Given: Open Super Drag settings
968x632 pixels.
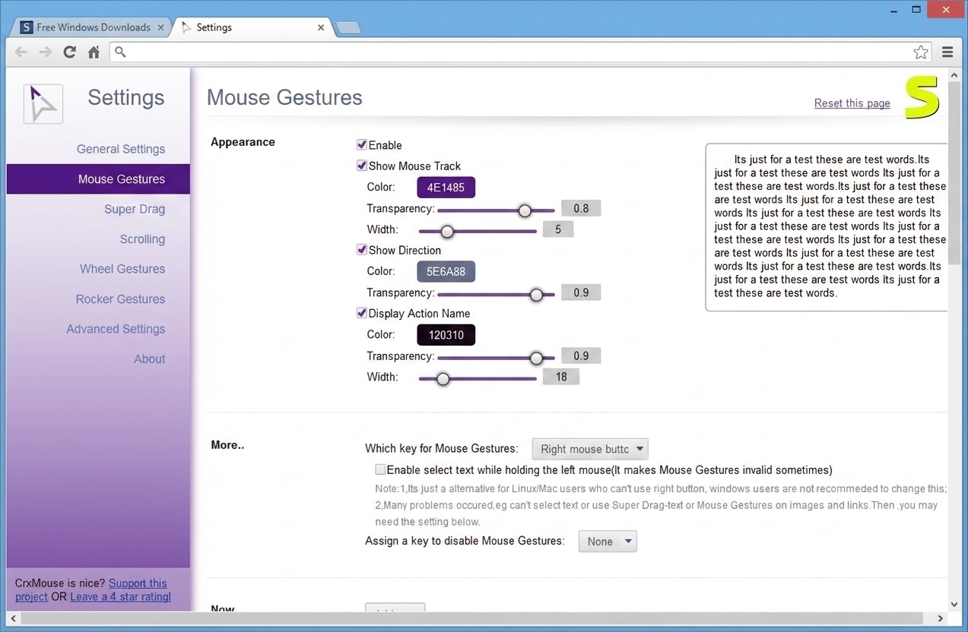Looking at the screenshot, I should 135,209.
